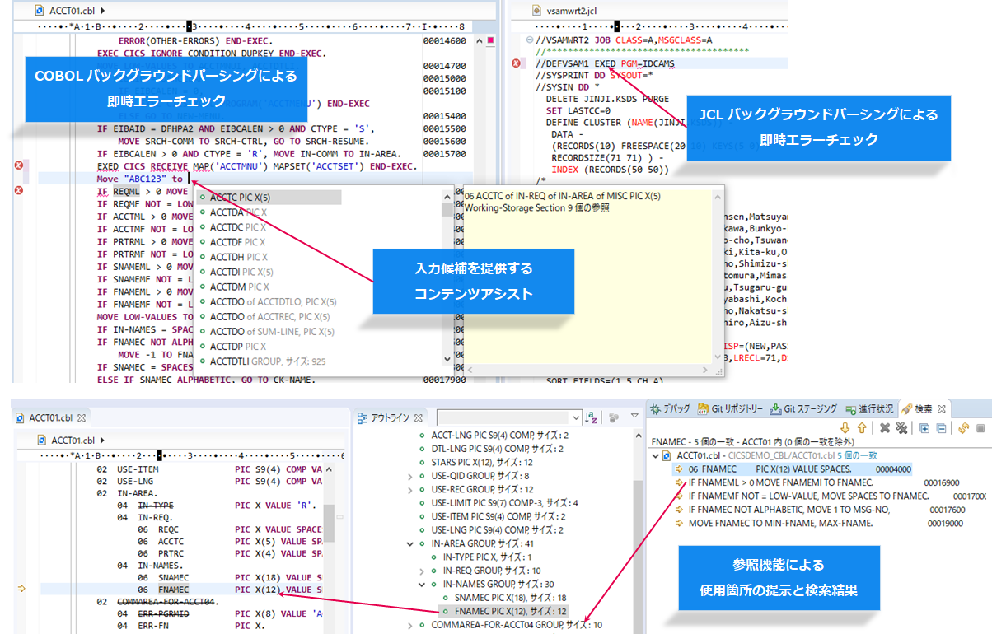
Task: Collapse all search results
Action: click(x=940, y=427)
